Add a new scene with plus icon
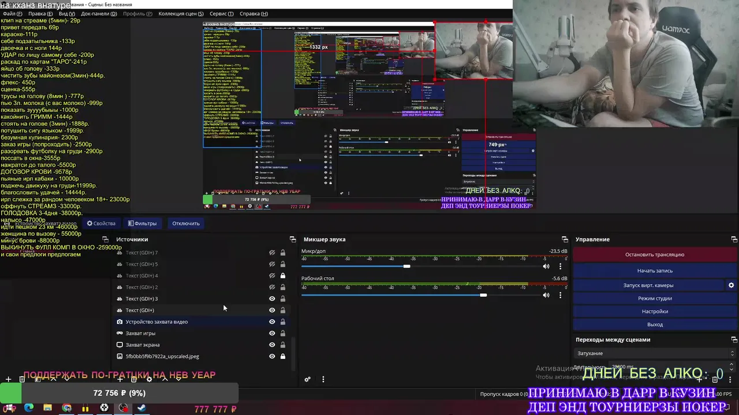Viewport: 739px width, 415px height. pyautogui.click(x=9, y=379)
